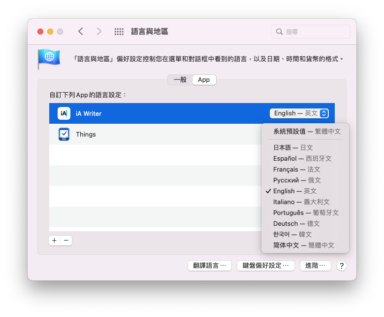The width and height of the screenshot is (384, 317).
Task: Open 翻譯語言… button
Action: pos(210,266)
